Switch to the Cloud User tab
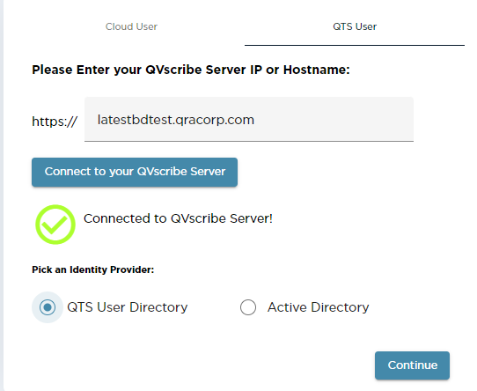The image size is (477, 391). [x=131, y=26]
